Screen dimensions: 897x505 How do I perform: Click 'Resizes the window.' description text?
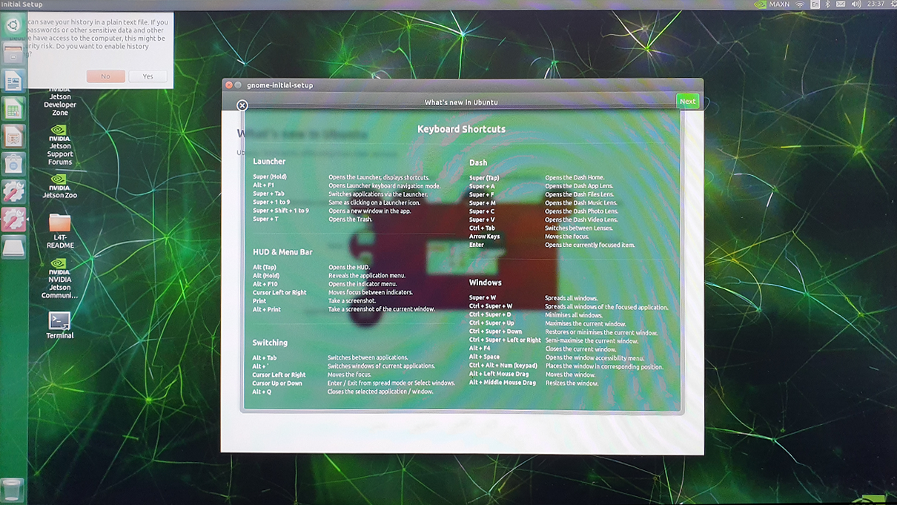pos(572,383)
